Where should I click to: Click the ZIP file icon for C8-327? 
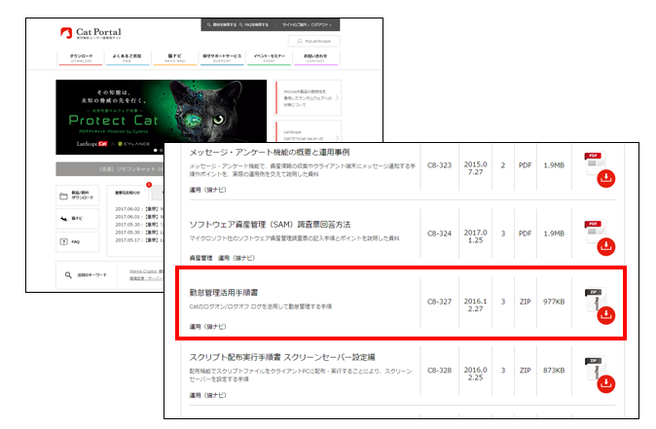594,298
